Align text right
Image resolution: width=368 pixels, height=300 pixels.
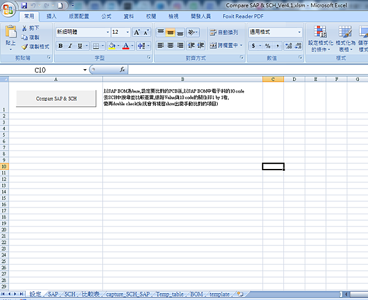point(180,45)
